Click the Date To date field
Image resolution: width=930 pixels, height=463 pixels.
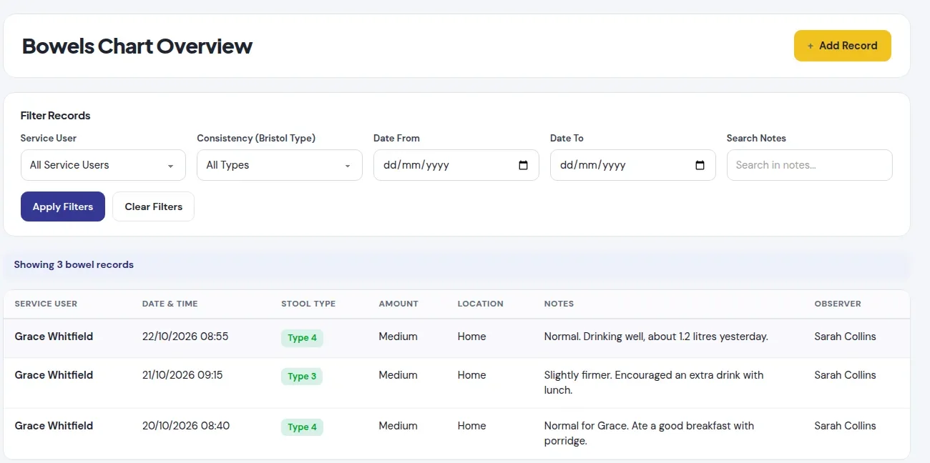pos(633,165)
